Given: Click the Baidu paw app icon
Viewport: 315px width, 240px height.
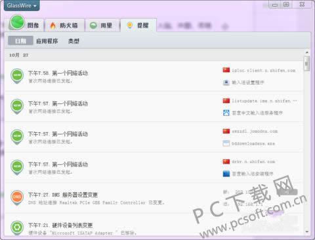Looking at the screenshot, I should (x=226, y=113).
